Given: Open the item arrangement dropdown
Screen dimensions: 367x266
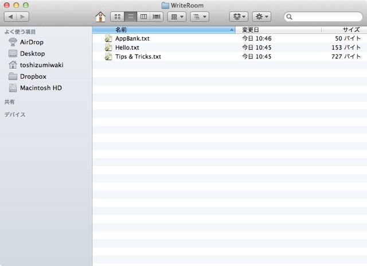Looking at the screenshot, I should (x=177, y=17).
